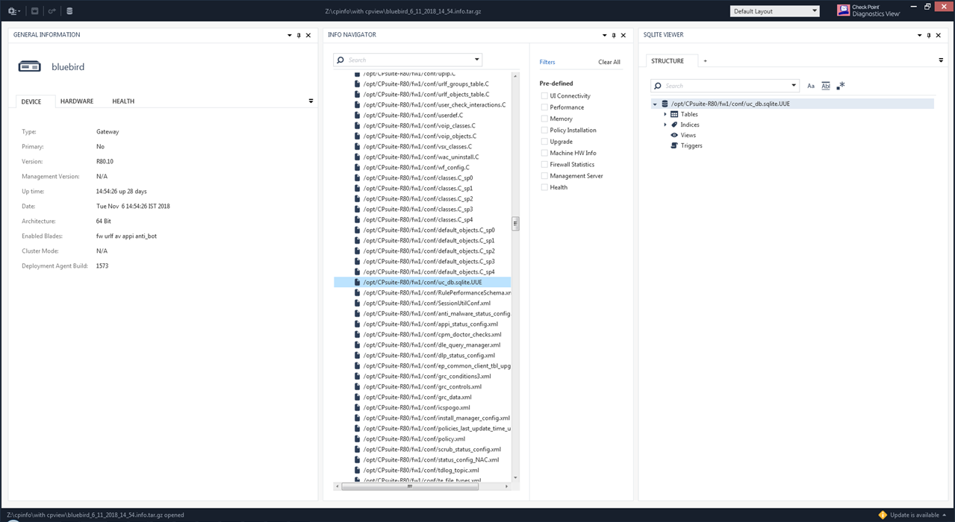Screen dimensions: 955x522
Task: Click in the Info Navigator search field
Action: 408,60
